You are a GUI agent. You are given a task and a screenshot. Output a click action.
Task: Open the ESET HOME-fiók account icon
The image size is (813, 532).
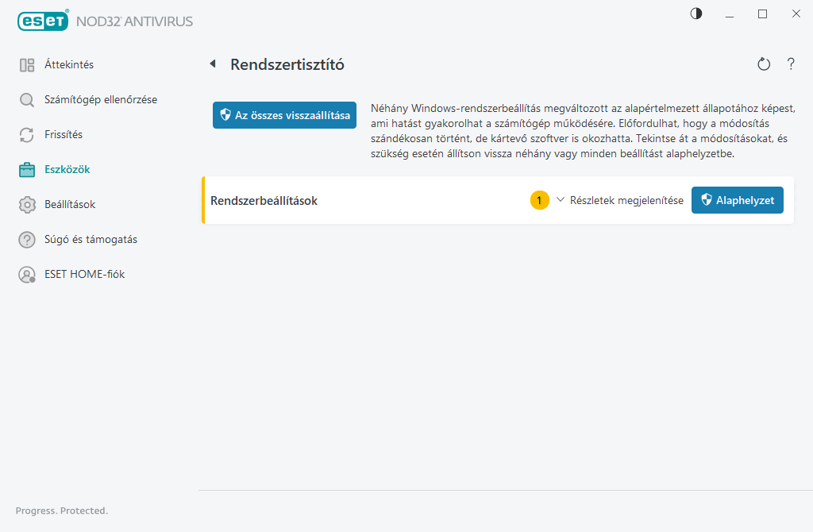(x=27, y=274)
